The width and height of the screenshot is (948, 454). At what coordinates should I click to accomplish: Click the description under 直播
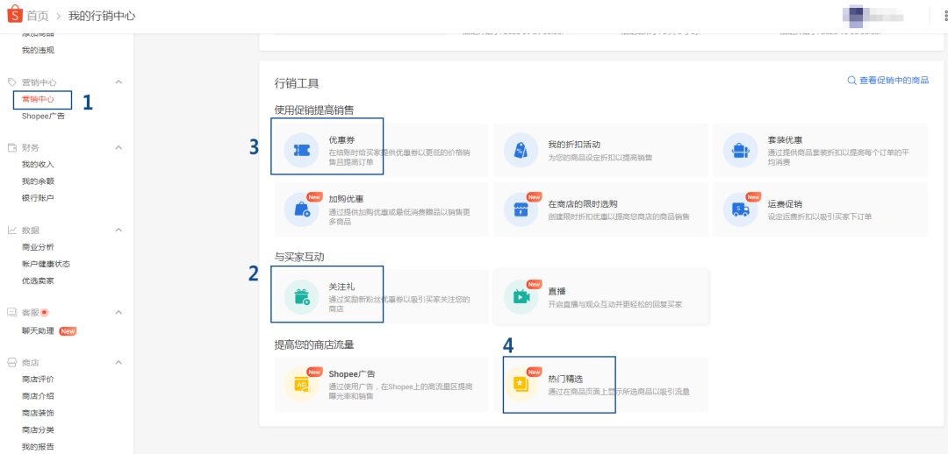pyautogui.click(x=614, y=303)
